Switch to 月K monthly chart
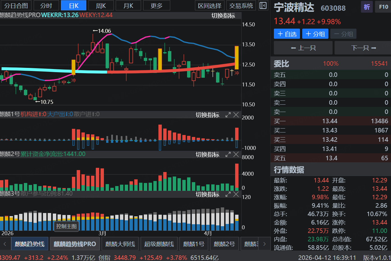This screenshot has width=391, height=261. (128, 6)
